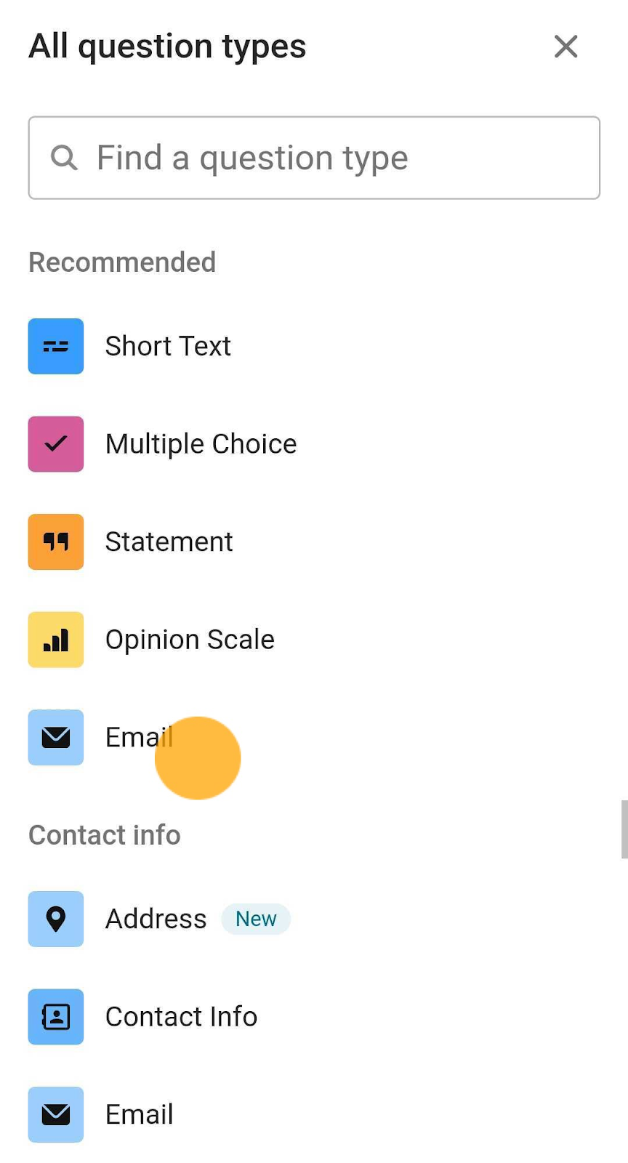Select the Short Text question type label
The image size is (628, 1163).
168,346
